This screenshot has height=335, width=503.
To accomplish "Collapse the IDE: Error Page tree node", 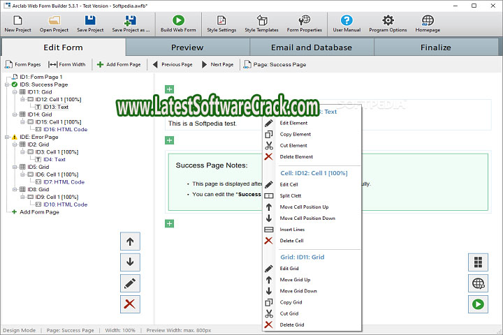I will [x=7, y=137].
